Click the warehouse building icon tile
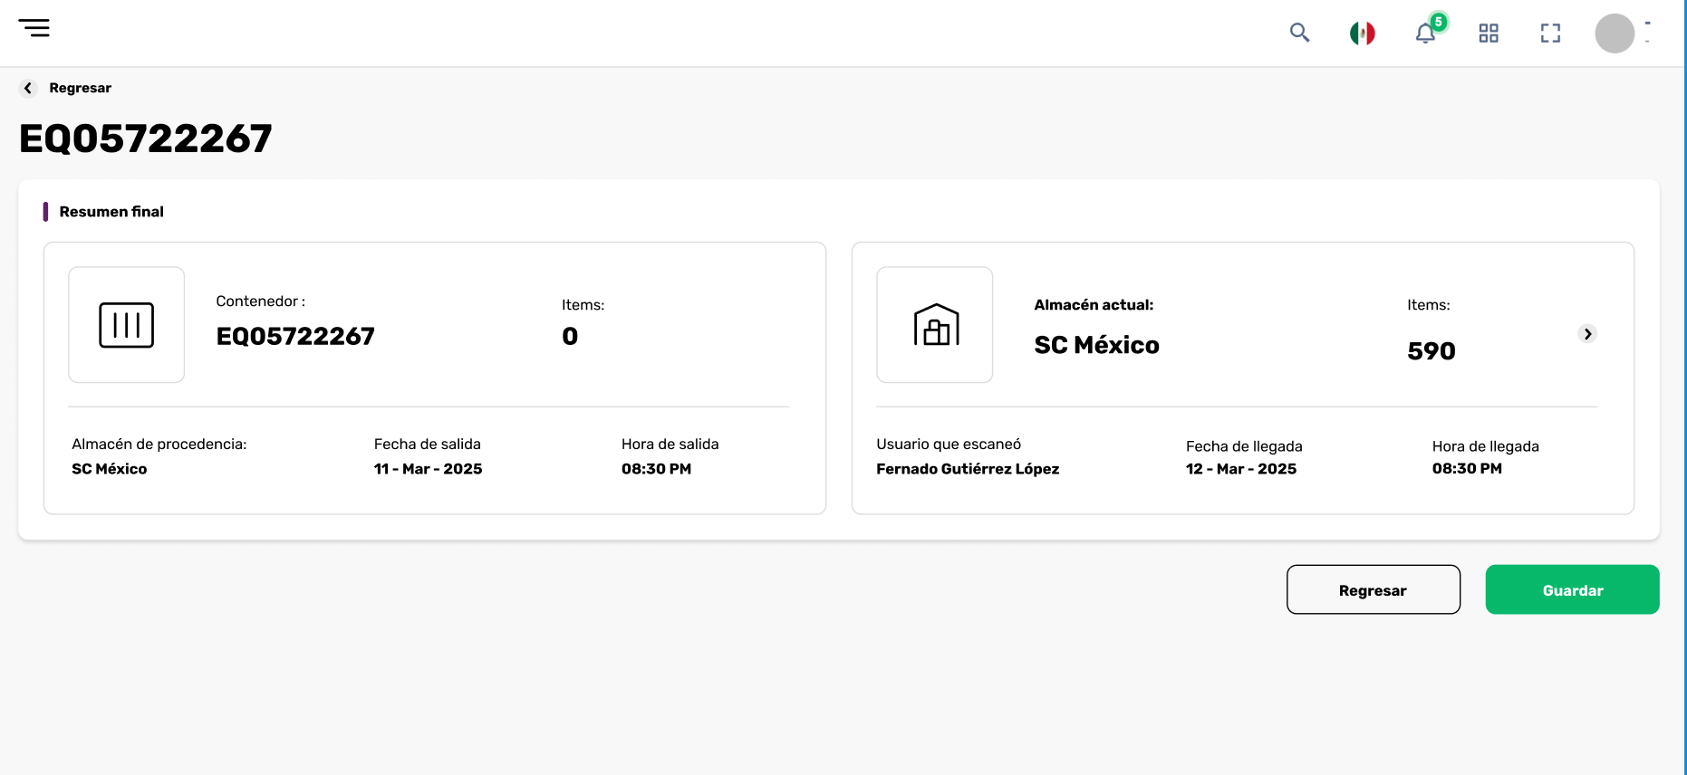Screen dimensions: 1687x775 935,325
